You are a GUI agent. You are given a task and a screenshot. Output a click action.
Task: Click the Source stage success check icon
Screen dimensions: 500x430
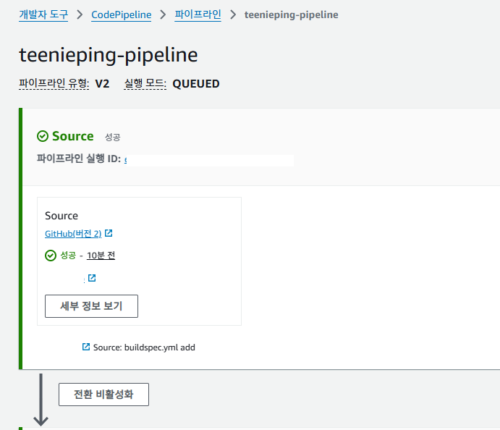[43, 136]
